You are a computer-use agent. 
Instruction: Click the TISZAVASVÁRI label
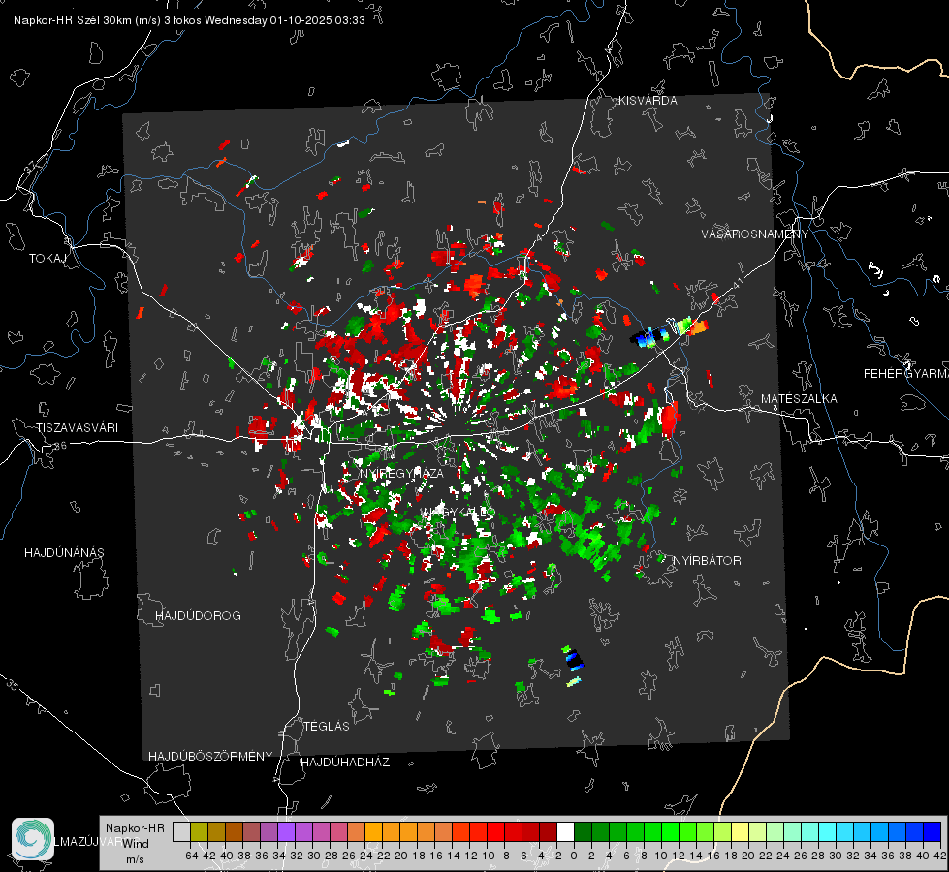[x=77, y=428]
